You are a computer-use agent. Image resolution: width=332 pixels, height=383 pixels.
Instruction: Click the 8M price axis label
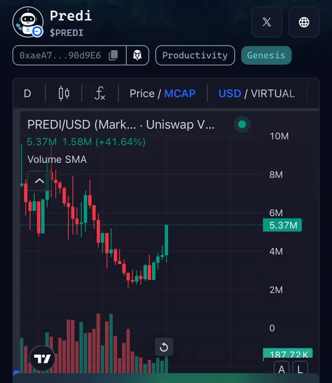276,175
